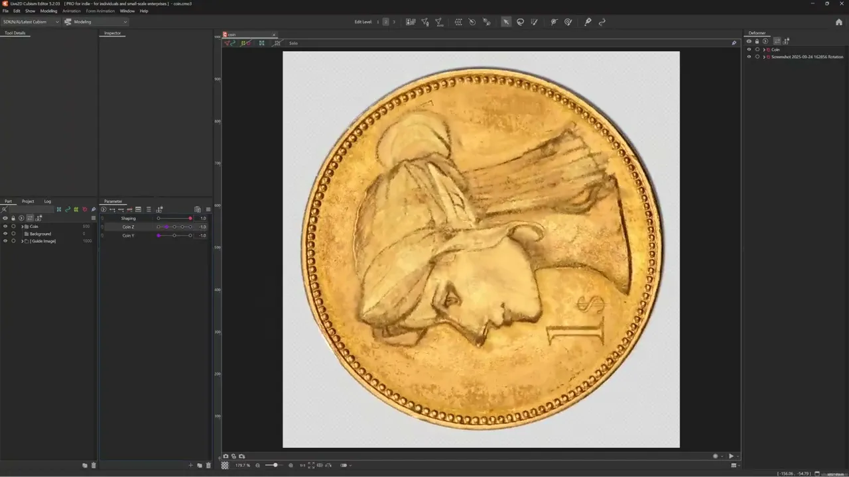
Task: Play the parameter animation
Action: (731, 456)
